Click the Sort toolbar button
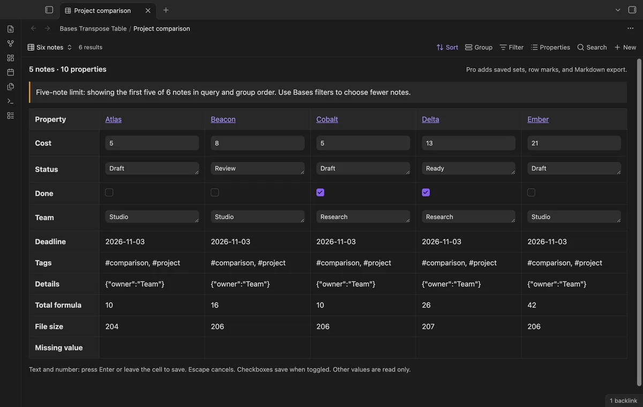The height and width of the screenshot is (407, 643). coord(447,47)
